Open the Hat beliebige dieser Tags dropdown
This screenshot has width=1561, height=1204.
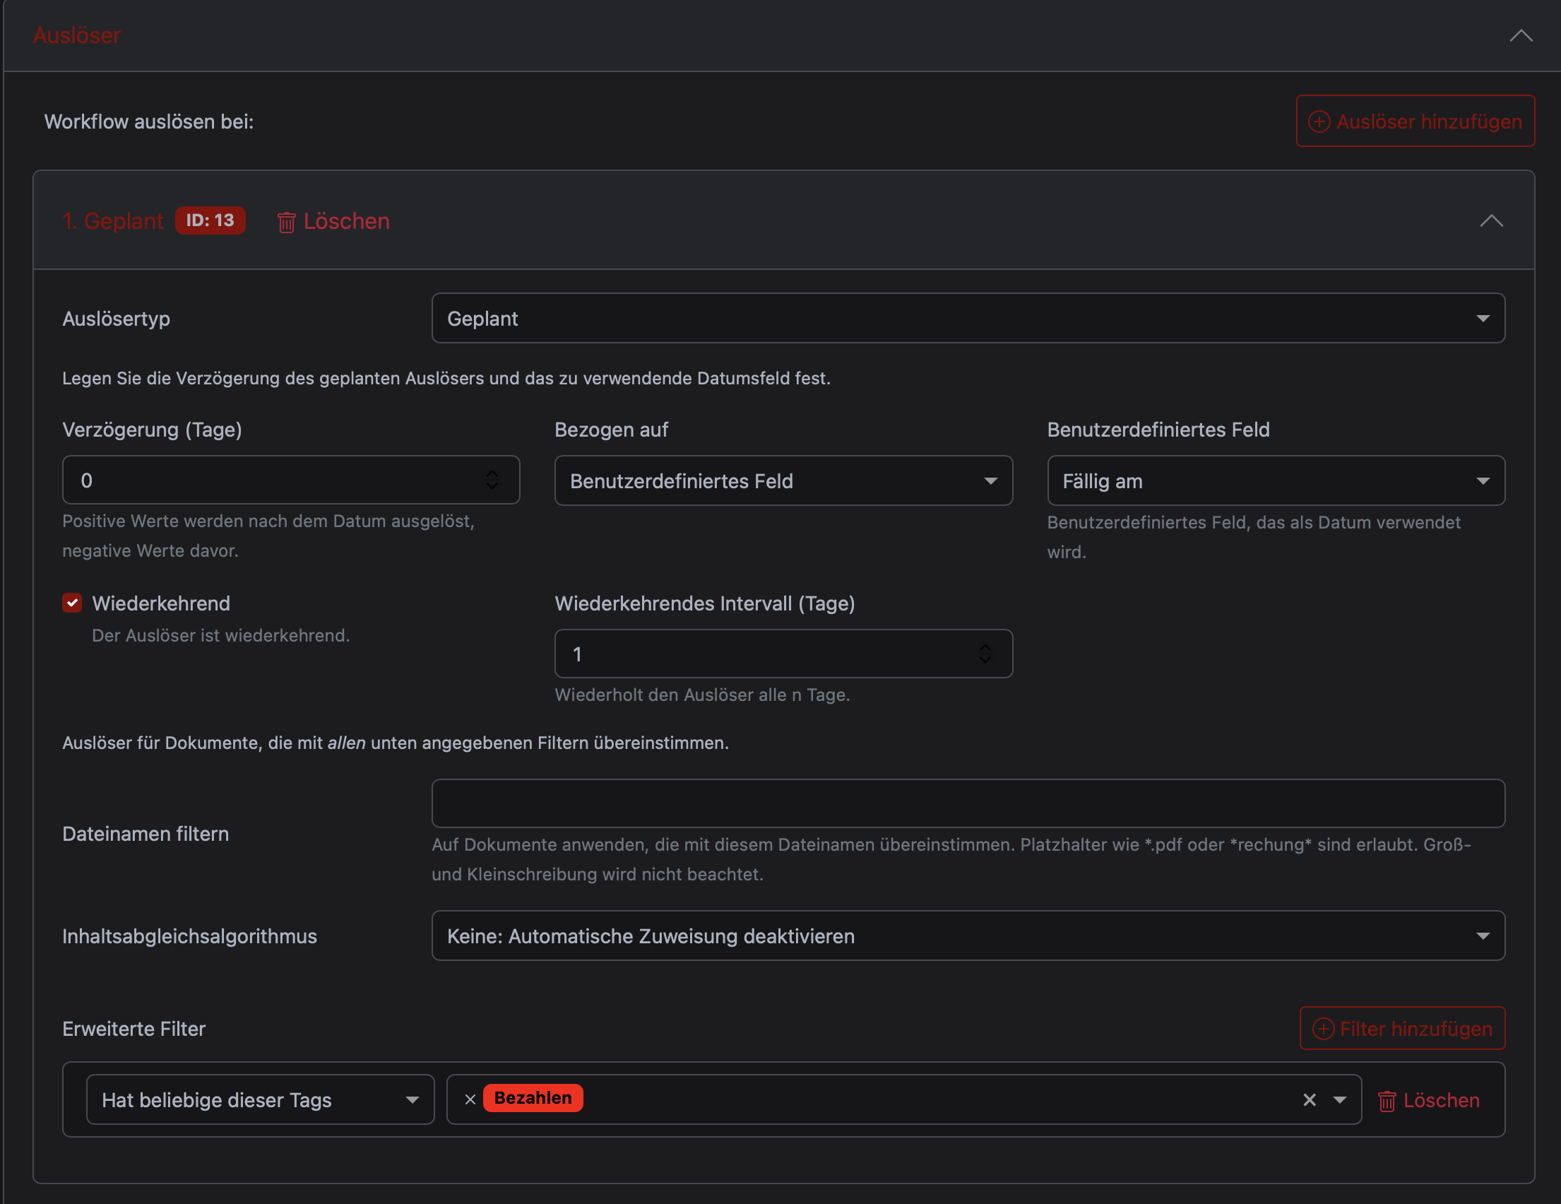click(x=259, y=1099)
